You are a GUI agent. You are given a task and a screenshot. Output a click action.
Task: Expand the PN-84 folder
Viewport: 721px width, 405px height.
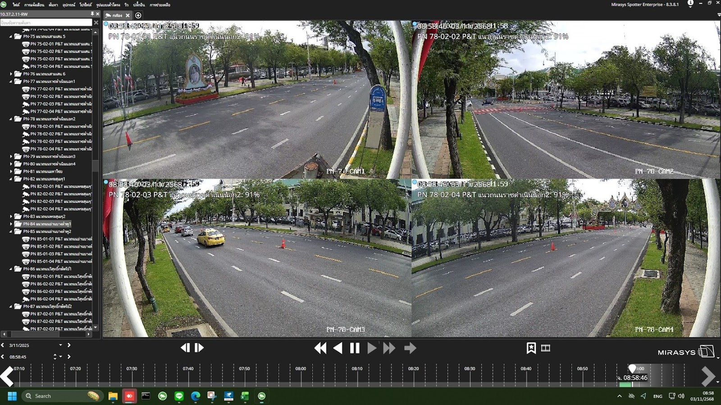[11, 224]
